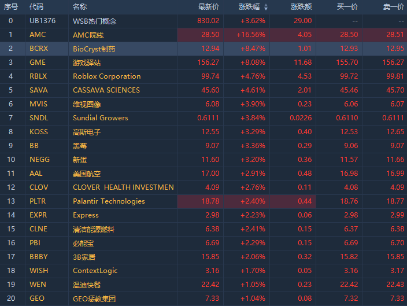The height and width of the screenshot is (306, 407).
Task: Click the 代码 column header
Action: pos(36,7)
